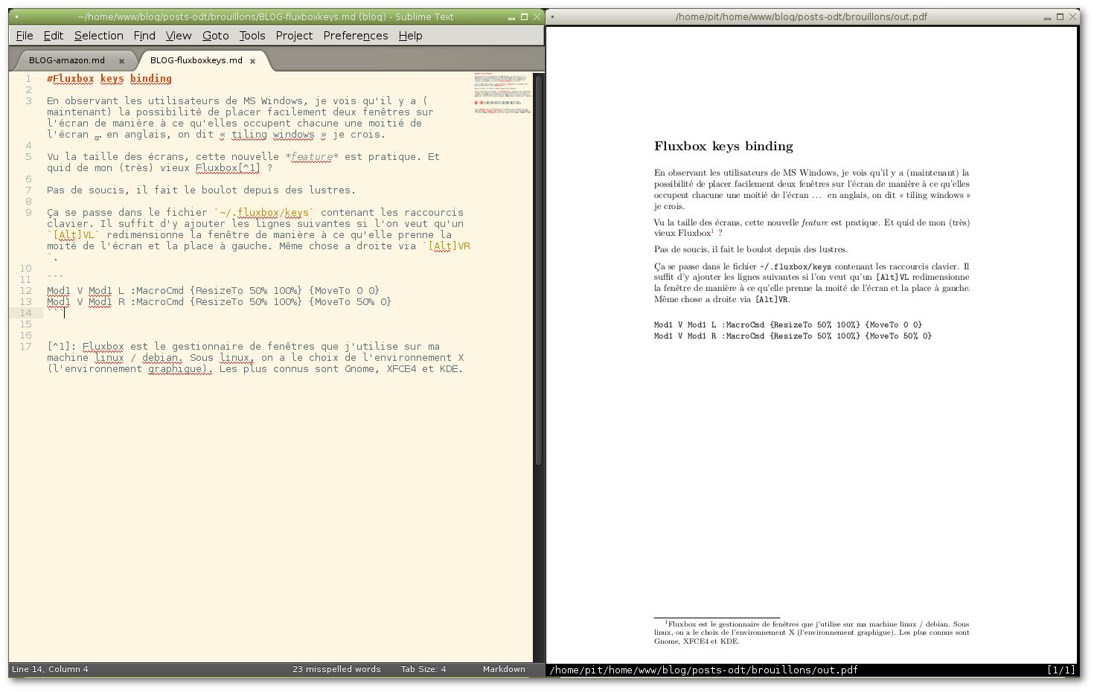Image resolution: width=1094 pixels, height=692 pixels.
Task: Click 'Mod1 V Mod1 R' line in editor
Action: tap(219, 301)
